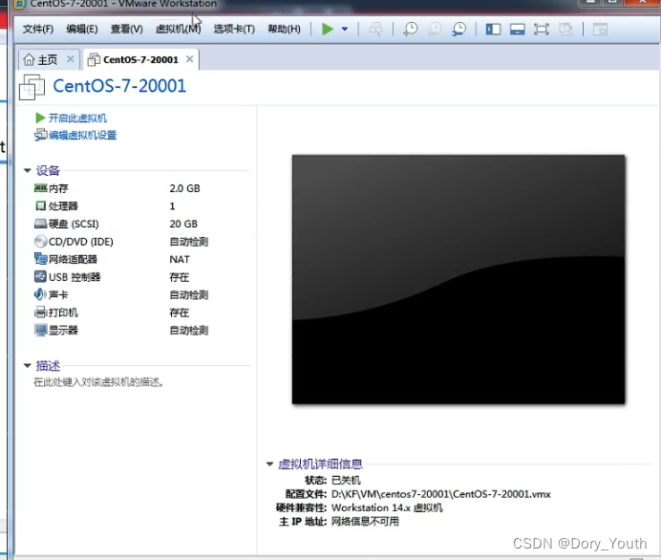Open the 虚拟机(M) menu

pos(178,29)
